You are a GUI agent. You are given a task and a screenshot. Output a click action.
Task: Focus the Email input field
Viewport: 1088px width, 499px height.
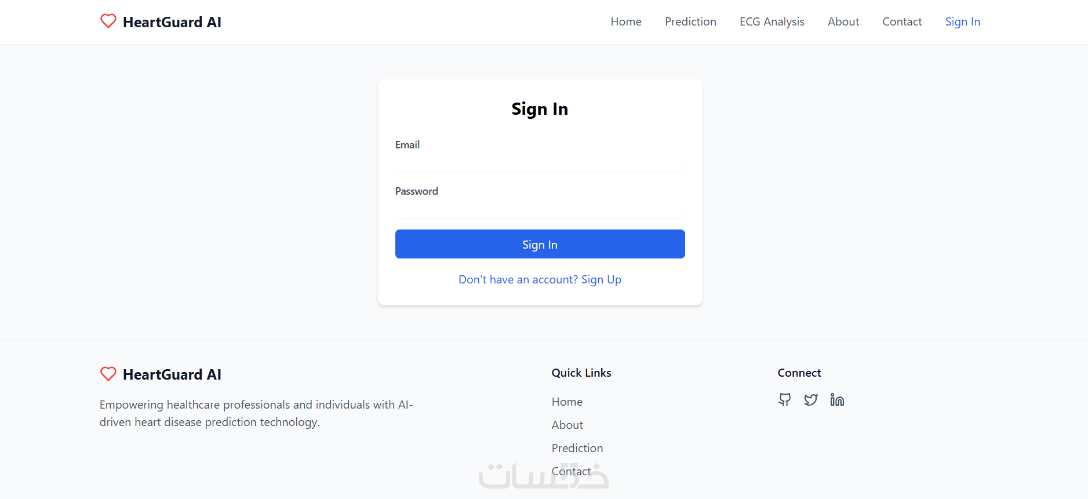tap(540, 163)
